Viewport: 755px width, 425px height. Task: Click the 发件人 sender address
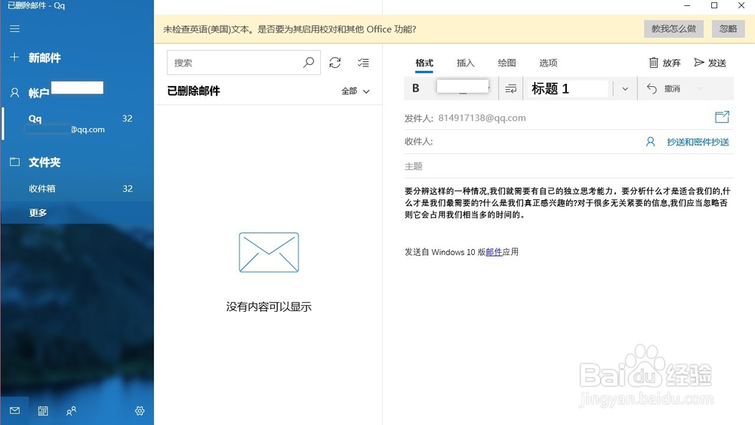(482, 118)
